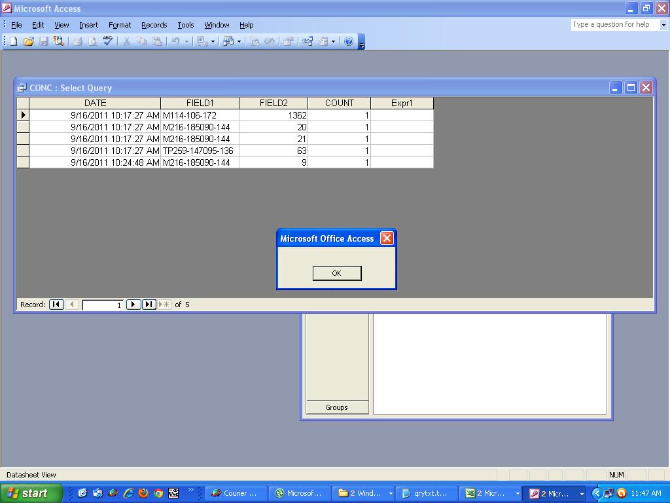Click the Print icon in toolbar
Screen dimensions: 670x503
point(77,41)
